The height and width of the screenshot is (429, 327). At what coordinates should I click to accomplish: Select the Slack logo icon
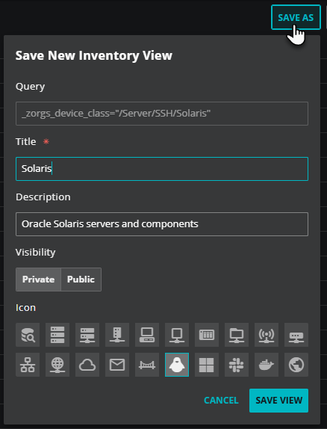(x=237, y=365)
